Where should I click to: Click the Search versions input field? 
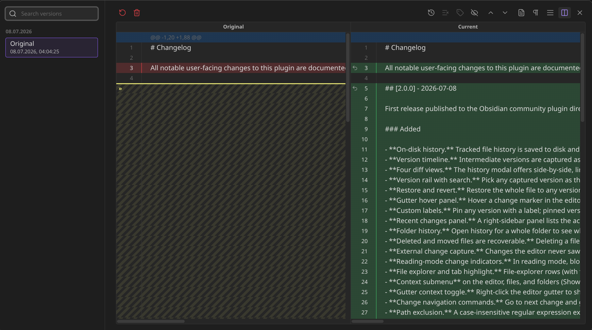[x=52, y=14]
